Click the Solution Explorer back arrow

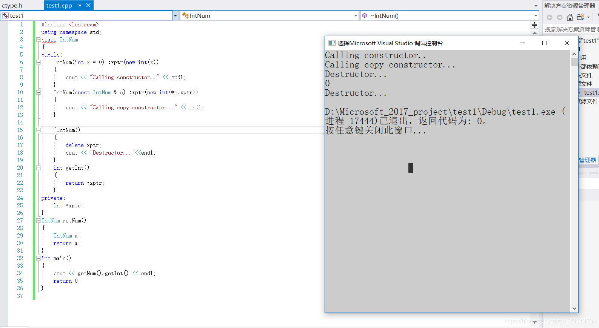550,17
